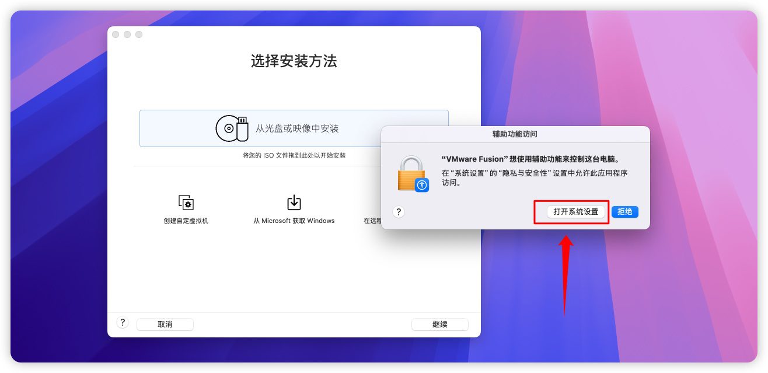768x373 pixels.
Task: Click the download arrow icon for Windows
Action: click(x=294, y=203)
